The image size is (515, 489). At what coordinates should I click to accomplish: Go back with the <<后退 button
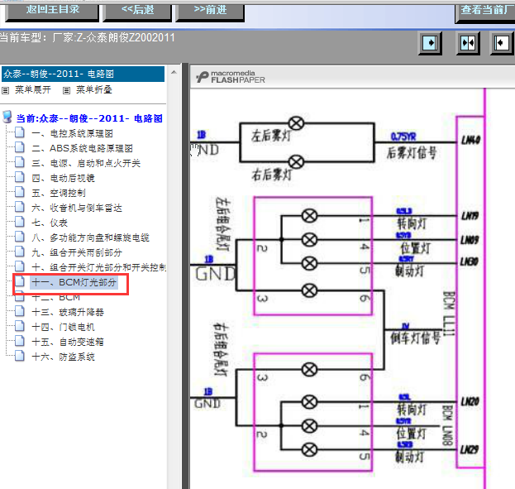[137, 12]
